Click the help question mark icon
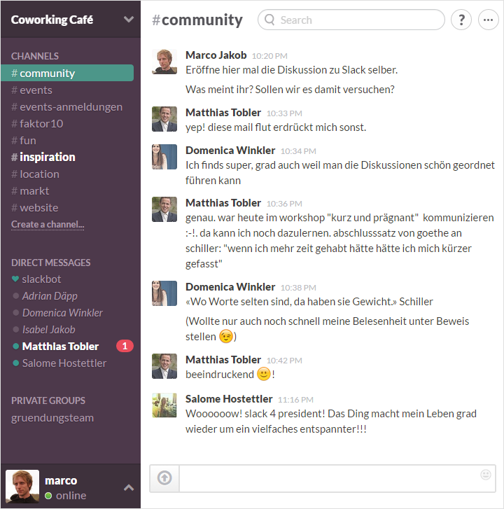This screenshot has width=504, height=509. 461,20
